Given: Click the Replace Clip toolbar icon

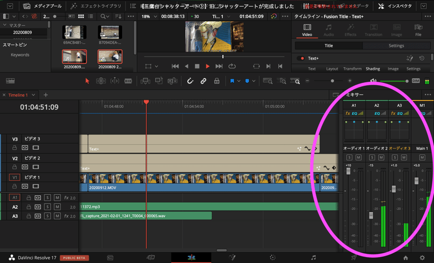Looking at the screenshot, I should [x=172, y=81].
